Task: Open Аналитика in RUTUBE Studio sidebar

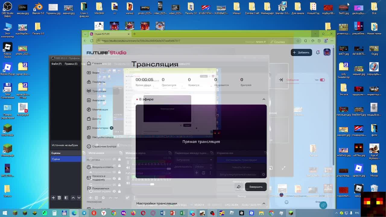Action: [x=96, y=100]
